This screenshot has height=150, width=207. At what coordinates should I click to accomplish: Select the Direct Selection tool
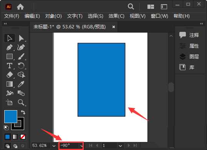tap(21, 38)
